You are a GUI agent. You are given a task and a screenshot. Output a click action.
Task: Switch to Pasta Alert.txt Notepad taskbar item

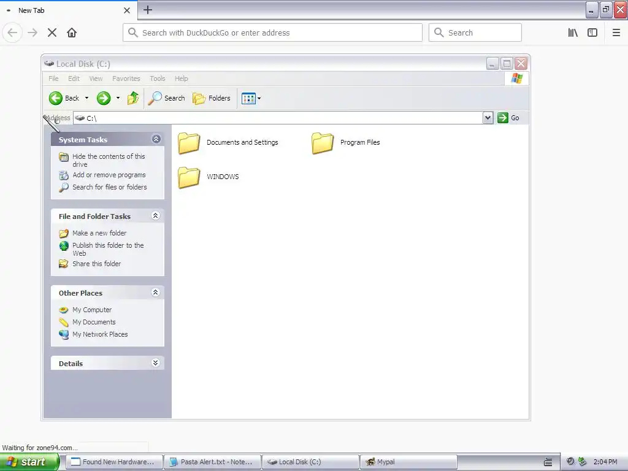[212, 462]
